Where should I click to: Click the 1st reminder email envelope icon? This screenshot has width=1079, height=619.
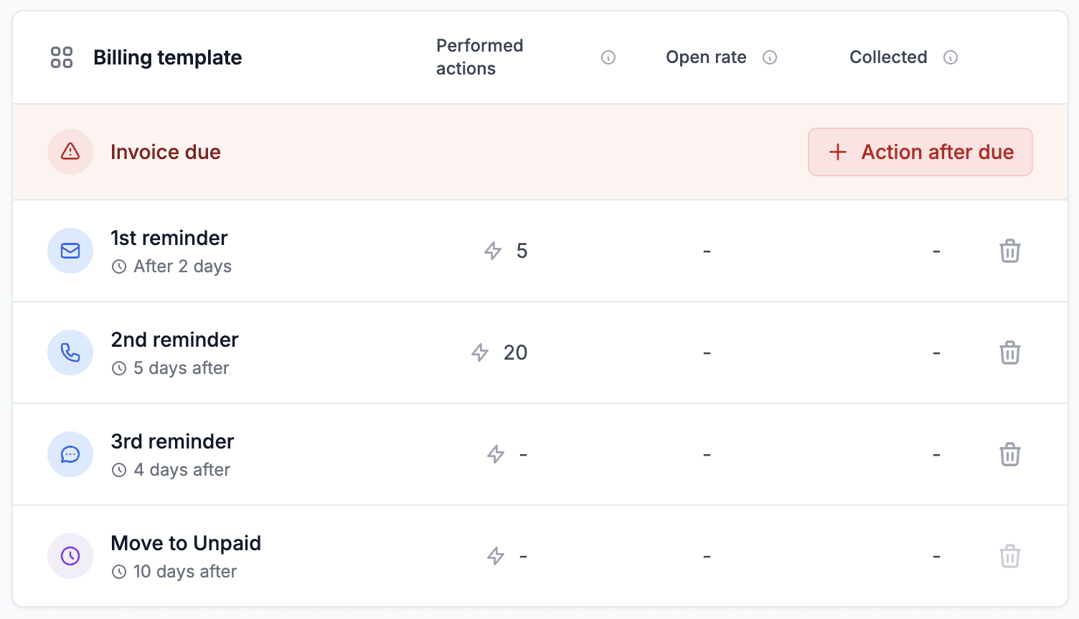[70, 251]
